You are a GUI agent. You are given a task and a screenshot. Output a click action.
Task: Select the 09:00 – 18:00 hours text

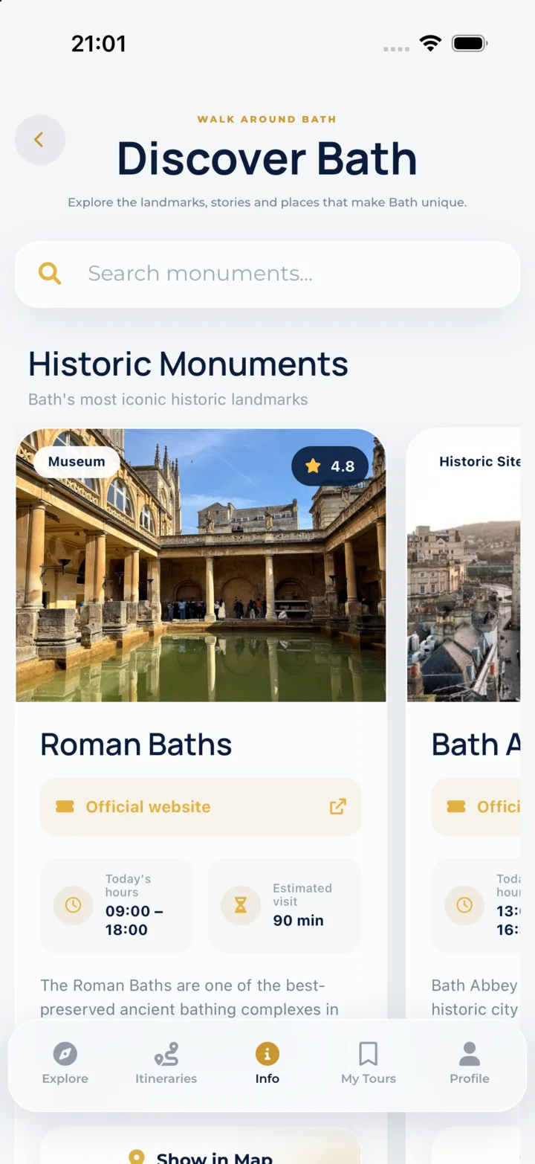point(134,920)
